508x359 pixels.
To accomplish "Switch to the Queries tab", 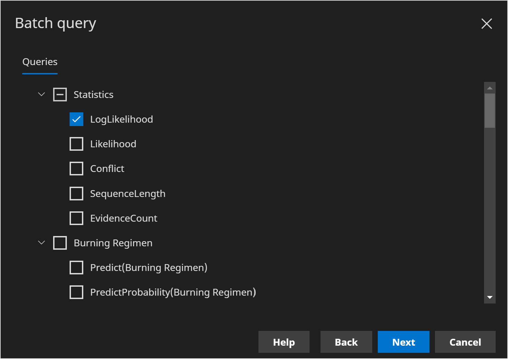I will coord(40,62).
